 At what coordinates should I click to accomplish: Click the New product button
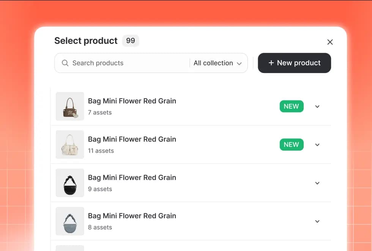tap(294, 63)
